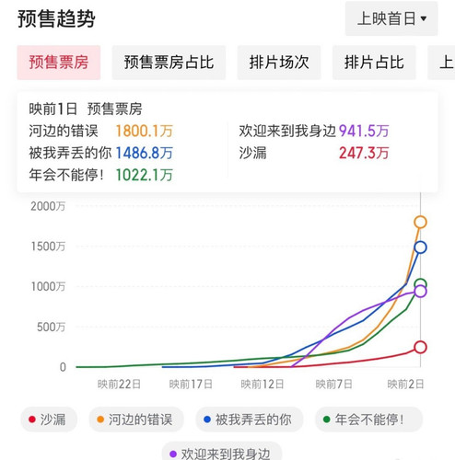This screenshot has width=455, height=460.
Task: Toggle the 被我弄丢的你 legend series
Action: point(249,420)
